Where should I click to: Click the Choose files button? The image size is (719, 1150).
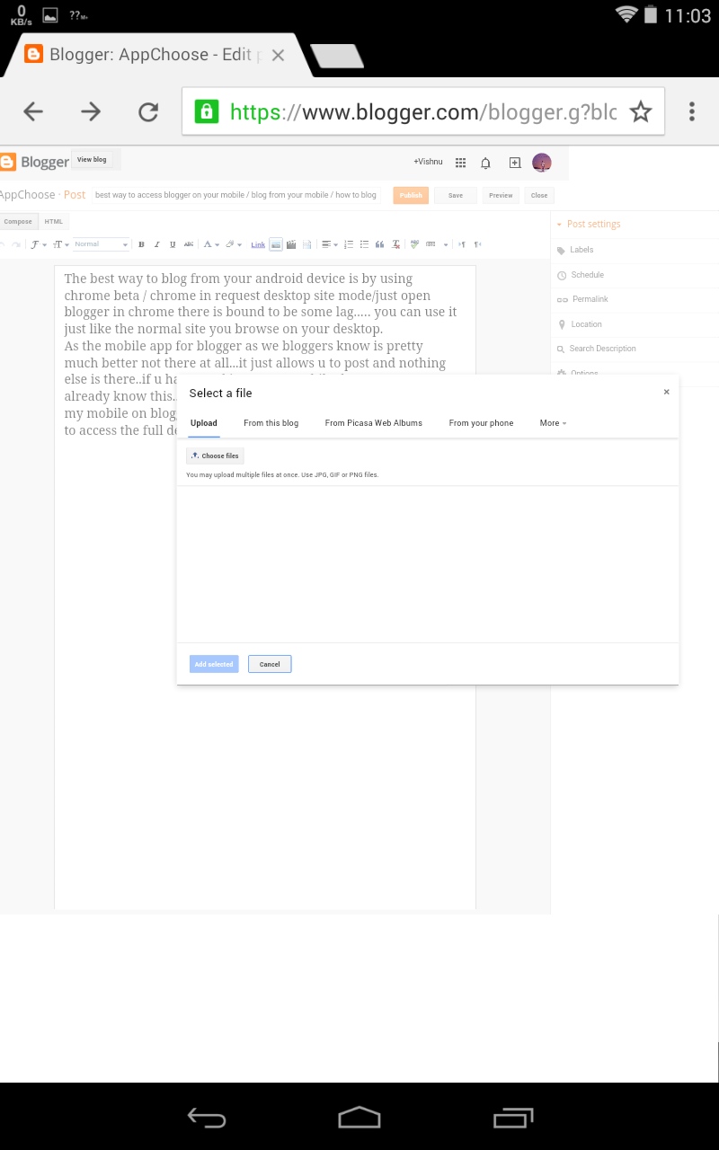(215, 456)
